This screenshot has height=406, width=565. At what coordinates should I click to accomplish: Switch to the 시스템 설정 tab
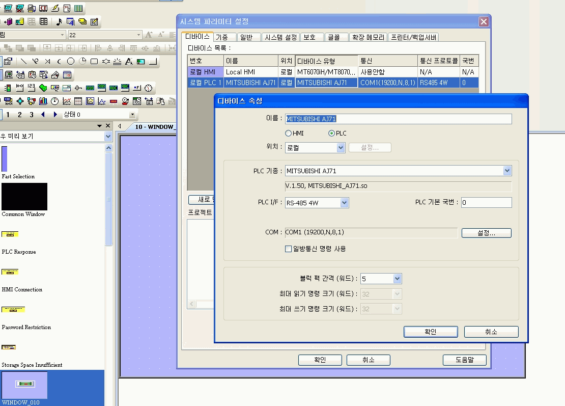coord(280,37)
